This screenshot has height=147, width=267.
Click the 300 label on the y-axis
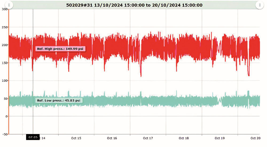tap(4, 9)
